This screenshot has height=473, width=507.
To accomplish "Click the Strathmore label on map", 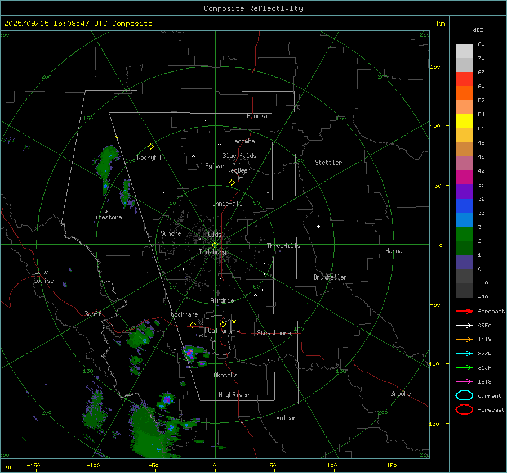I will click(274, 333).
